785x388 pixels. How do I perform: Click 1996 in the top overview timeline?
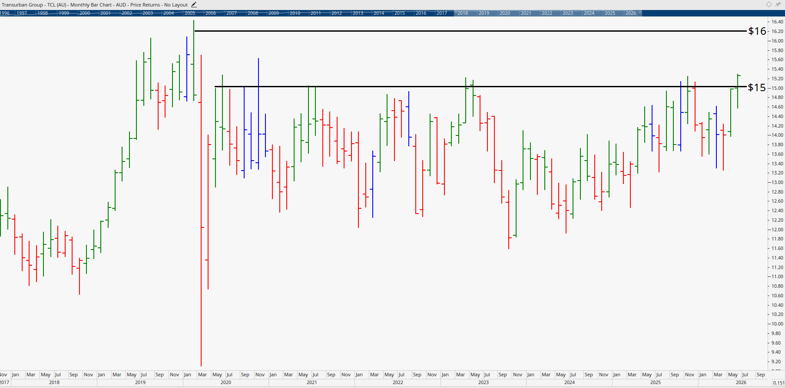(x=5, y=13)
